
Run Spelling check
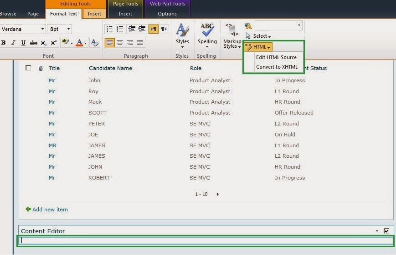pyautogui.click(x=207, y=35)
